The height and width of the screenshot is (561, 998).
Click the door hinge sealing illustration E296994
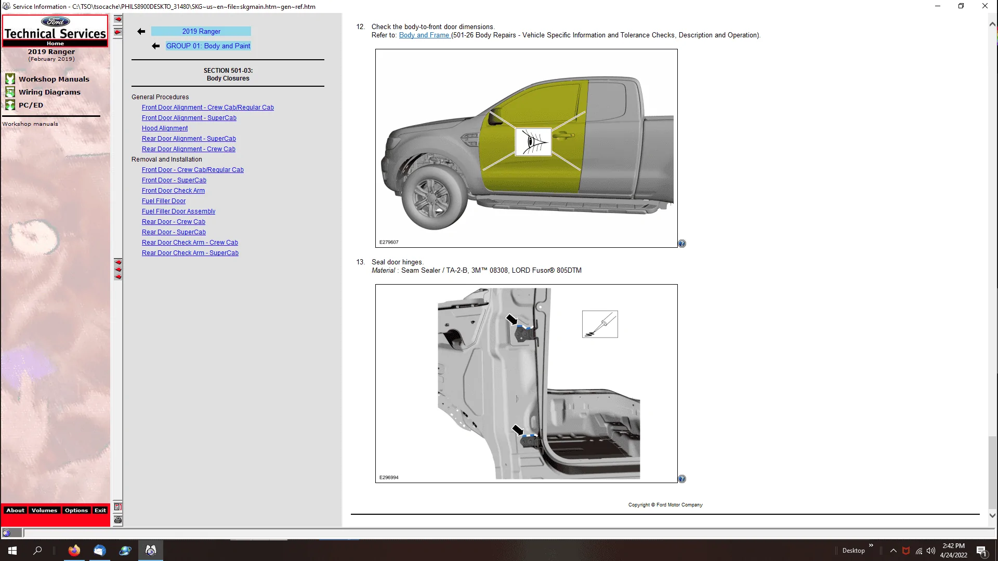[527, 383]
